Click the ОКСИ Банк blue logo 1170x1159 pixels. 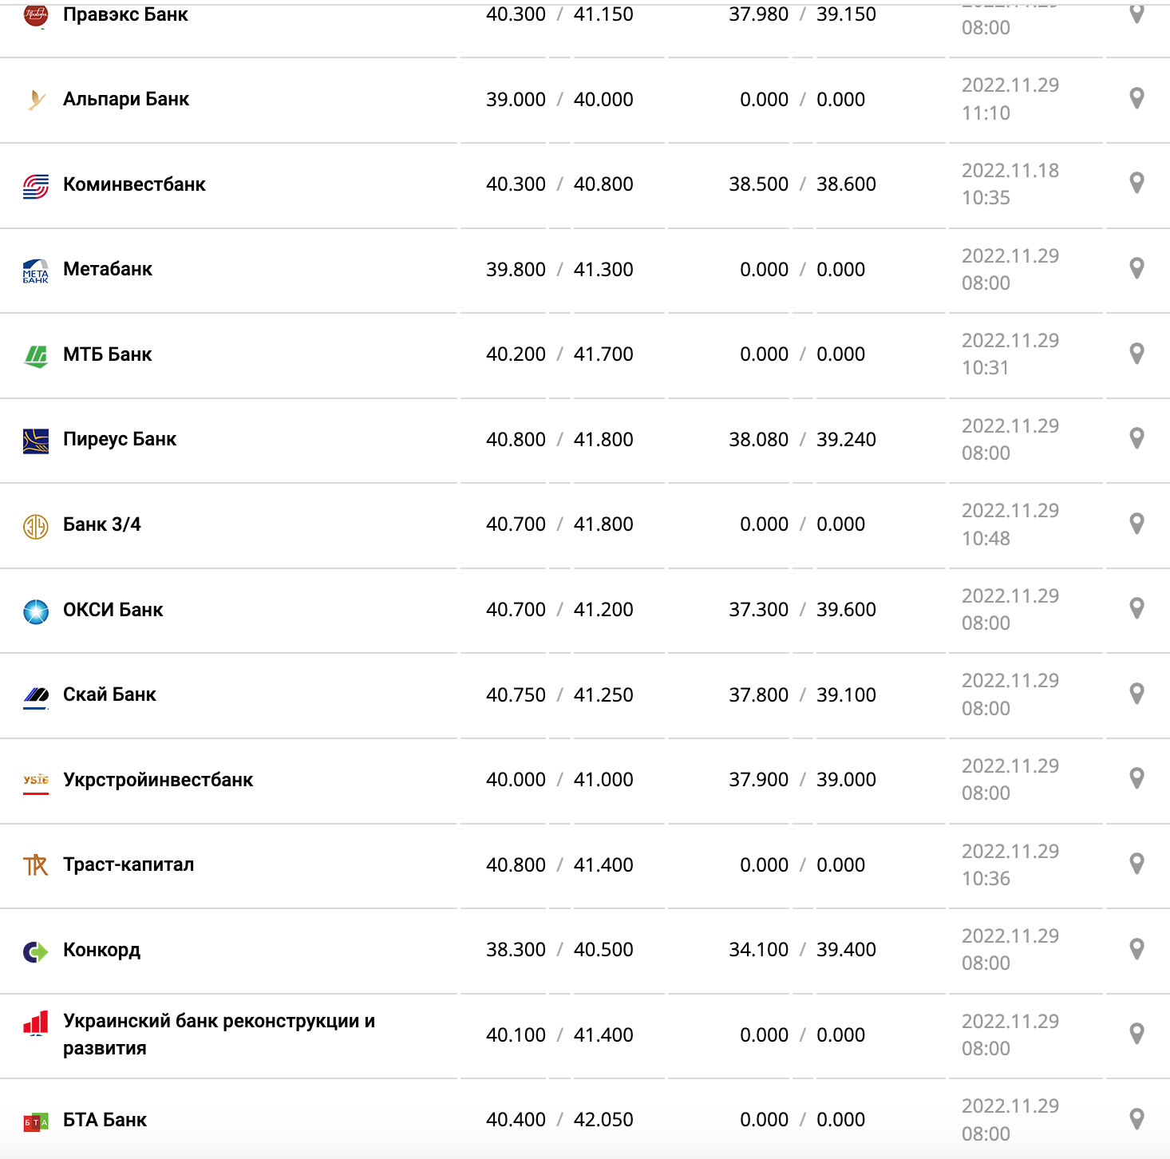tap(36, 611)
